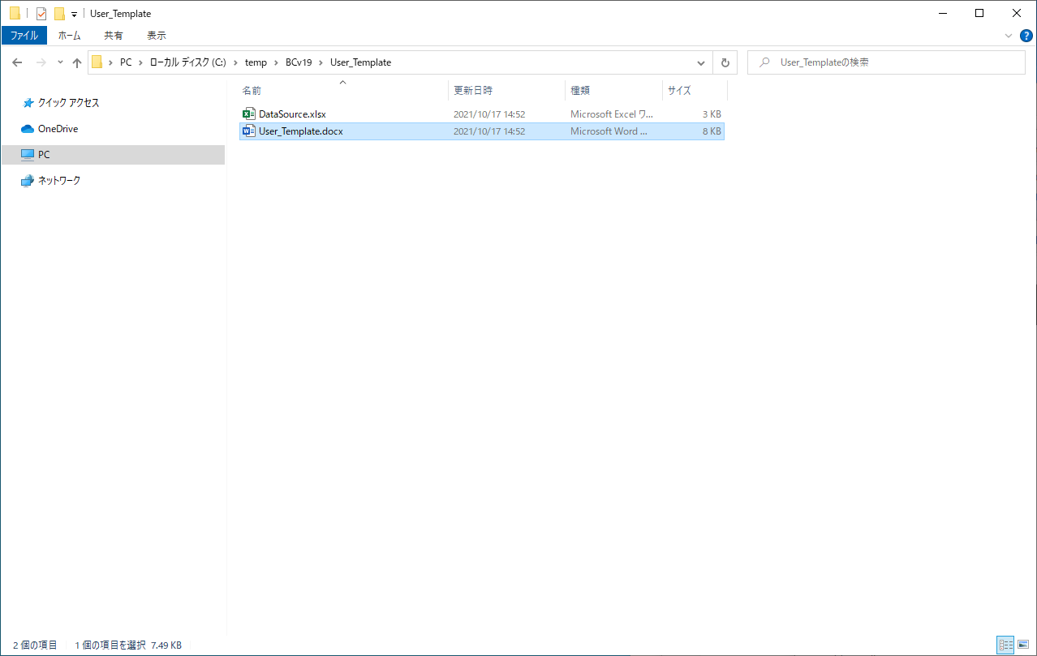Switch to the ホーム ribbon tab

click(x=69, y=35)
